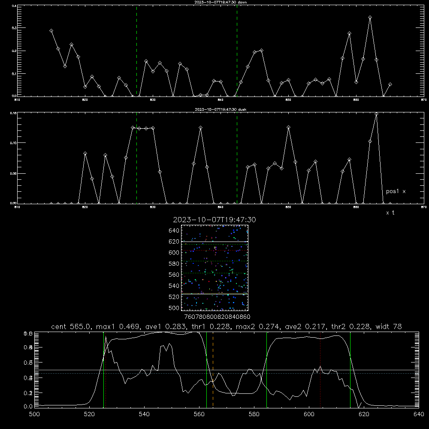Click the green vertical line at 525 in profile plot
Viewport: 429px width, 429px height.
[x=103, y=369]
